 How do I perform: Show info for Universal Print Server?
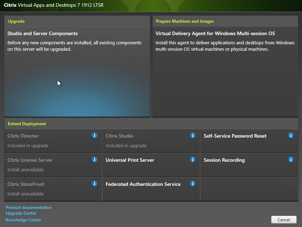(193, 159)
